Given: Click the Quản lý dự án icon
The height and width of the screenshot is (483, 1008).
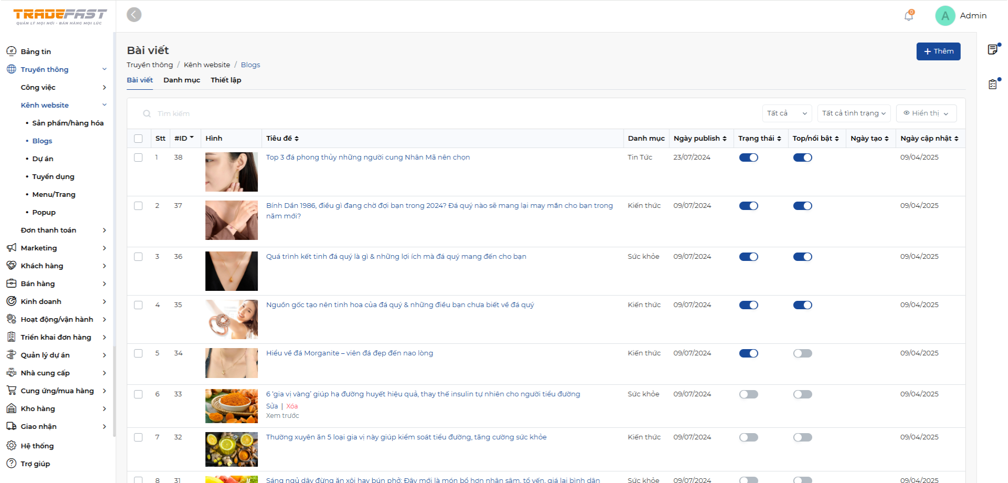Looking at the screenshot, I should point(11,354).
